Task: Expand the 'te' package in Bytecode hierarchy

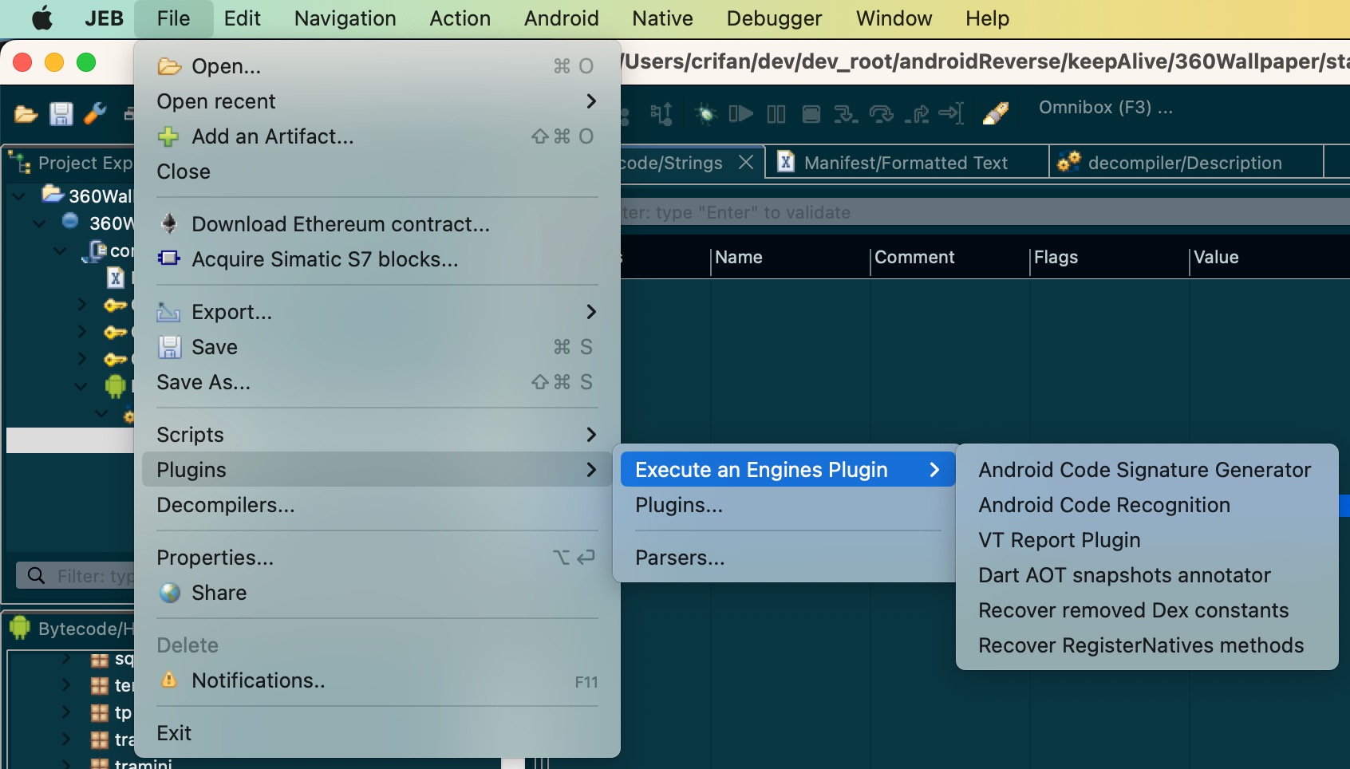Action: [66, 685]
